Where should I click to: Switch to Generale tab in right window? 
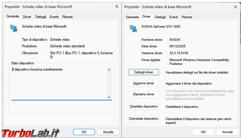tap(132, 17)
